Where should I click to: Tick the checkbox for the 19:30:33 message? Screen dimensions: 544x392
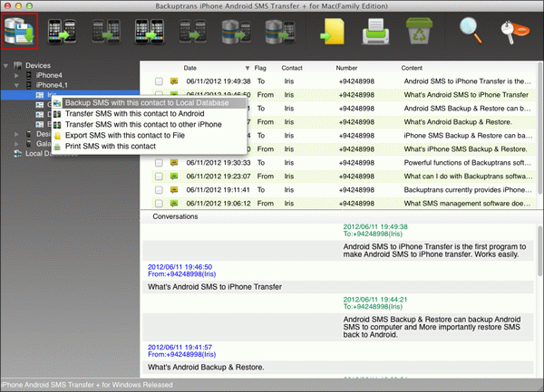point(159,163)
